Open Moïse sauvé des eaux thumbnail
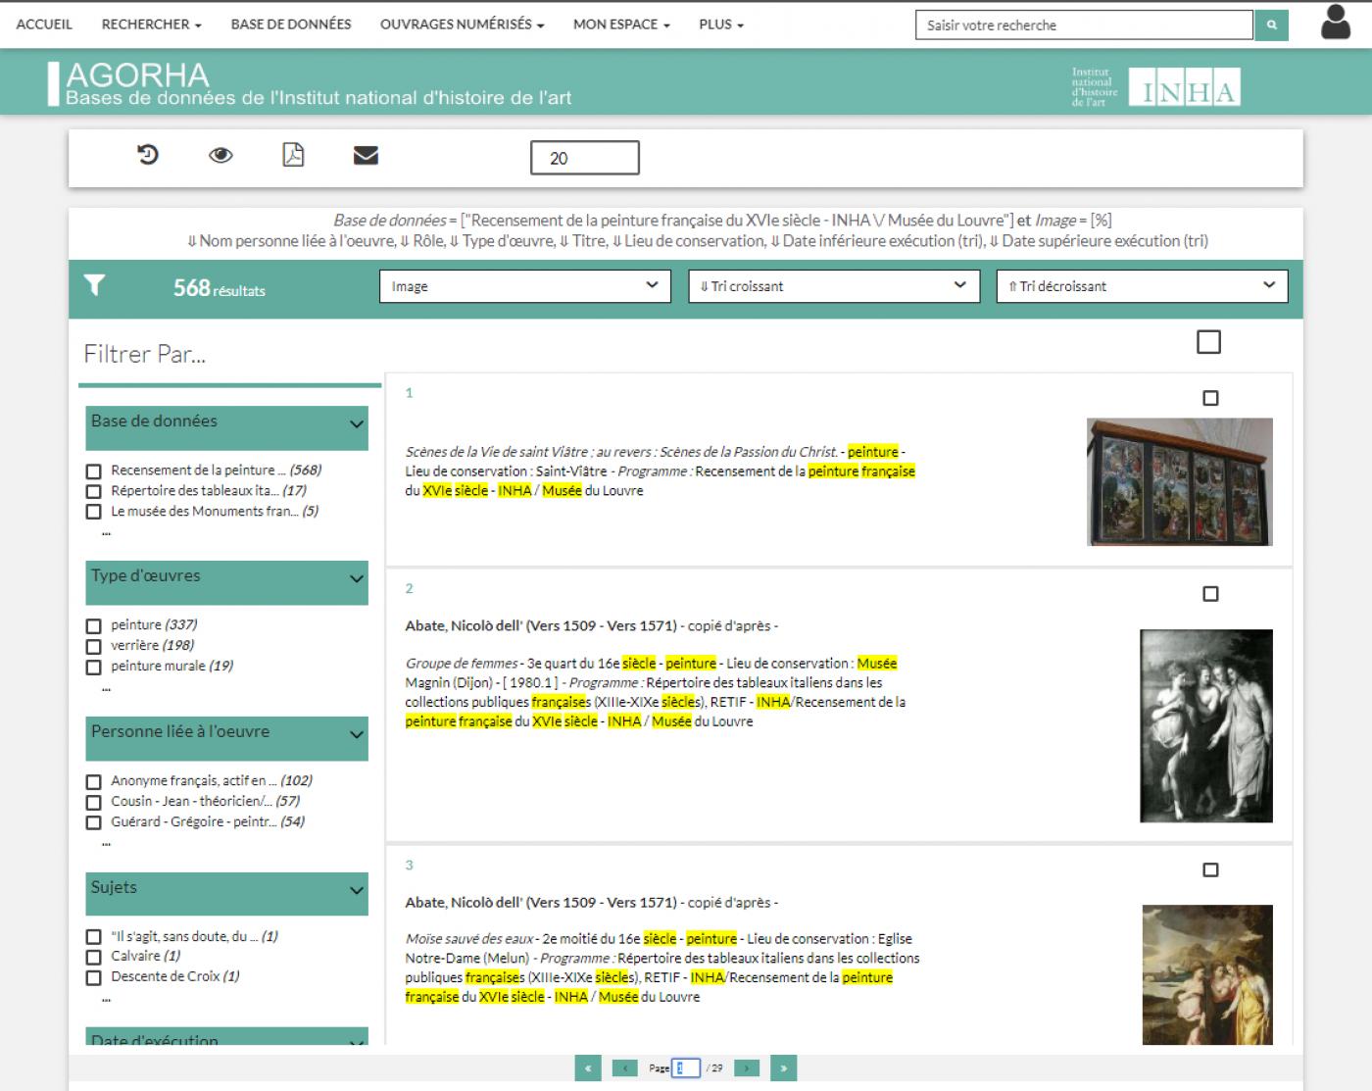This screenshot has width=1372, height=1091. click(1207, 975)
